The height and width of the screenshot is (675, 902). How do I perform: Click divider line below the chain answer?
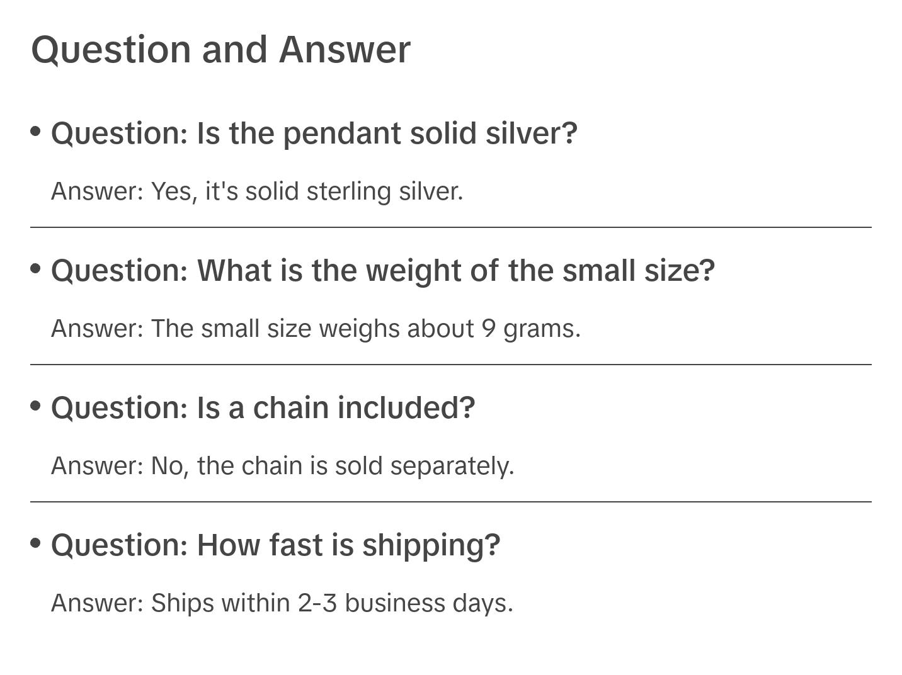[x=450, y=502]
